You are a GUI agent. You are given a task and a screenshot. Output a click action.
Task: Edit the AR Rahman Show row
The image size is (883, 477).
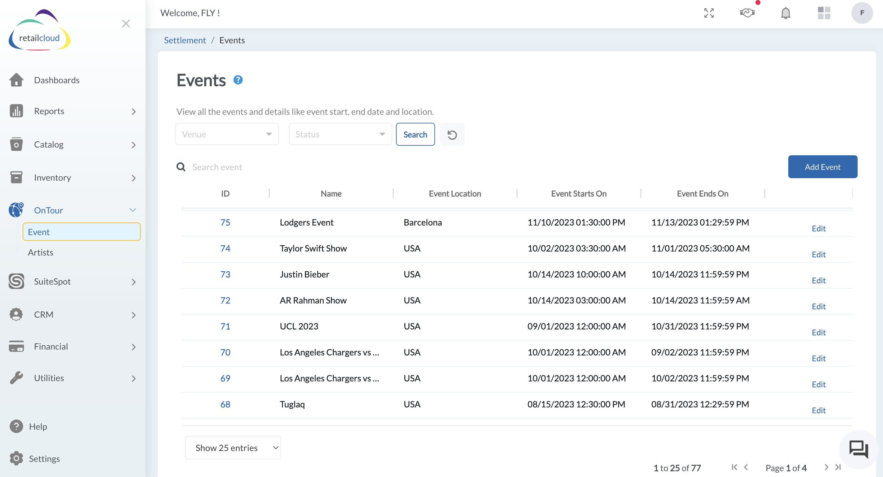[x=819, y=307]
